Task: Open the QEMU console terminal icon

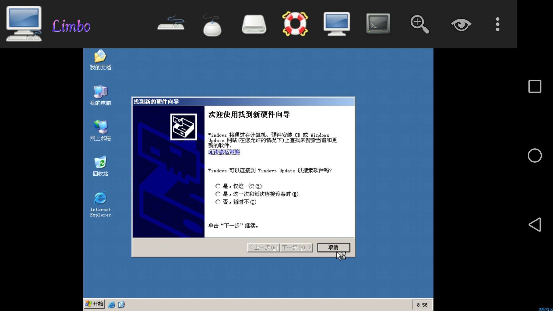Action: 378,24
